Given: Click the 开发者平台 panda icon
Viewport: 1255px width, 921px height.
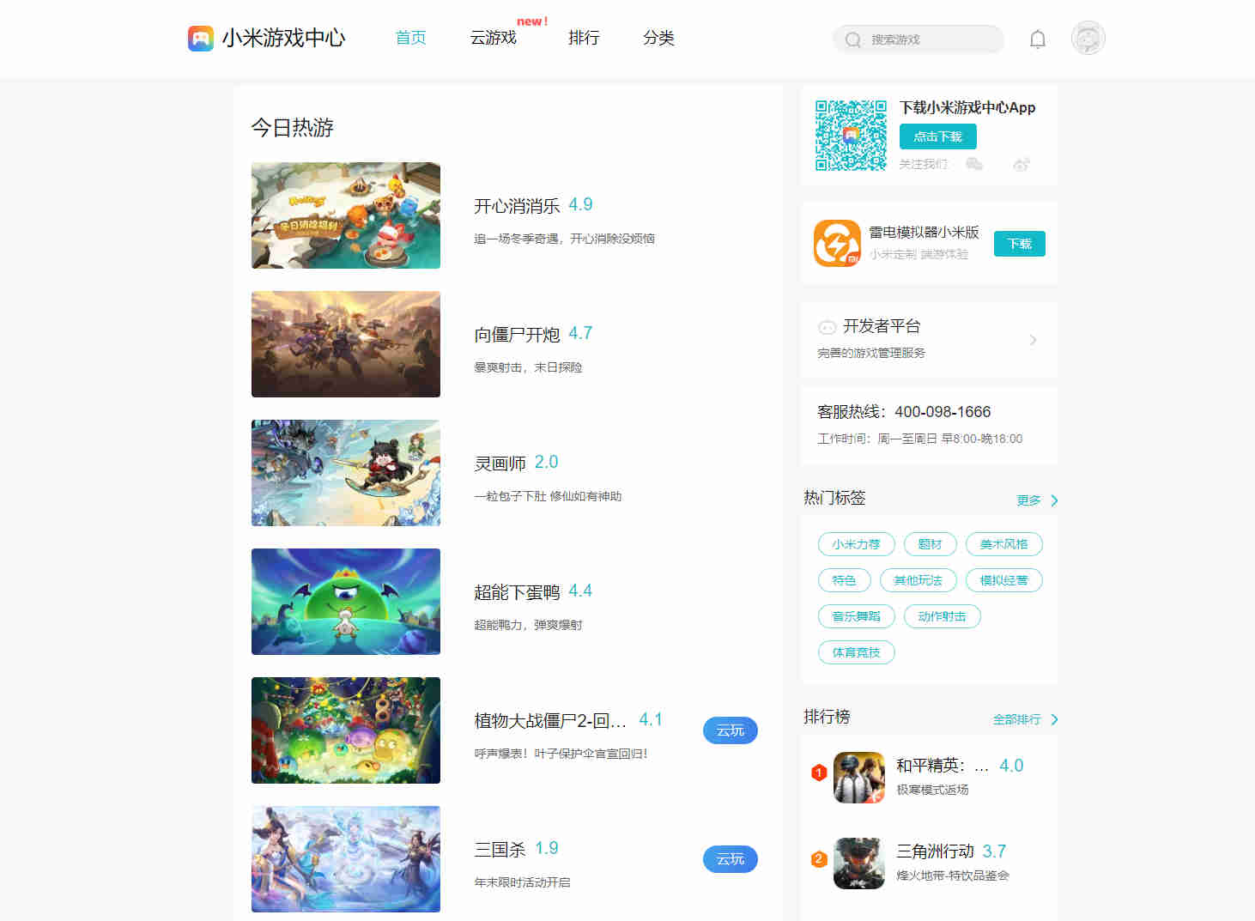Looking at the screenshot, I should pos(827,326).
